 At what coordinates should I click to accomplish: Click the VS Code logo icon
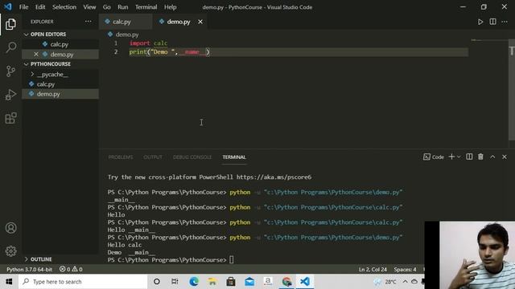tap(8, 6)
